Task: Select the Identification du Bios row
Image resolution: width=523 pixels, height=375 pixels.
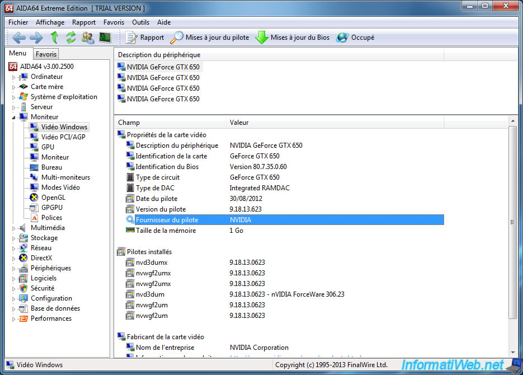Action: pyautogui.click(x=285, y=167)
